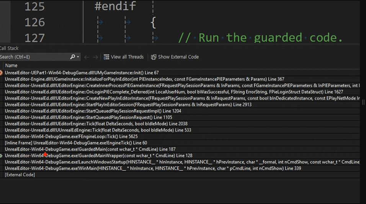
Task: Open the search options dropdown arrow
Action: pyautogui.click(x=78, y=57)
